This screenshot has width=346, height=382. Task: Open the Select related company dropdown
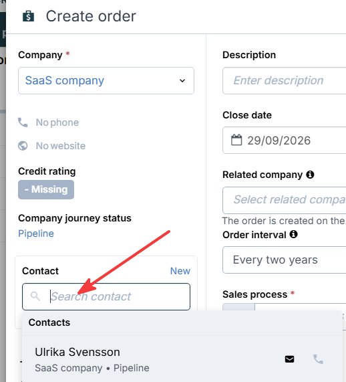(284, 200)
